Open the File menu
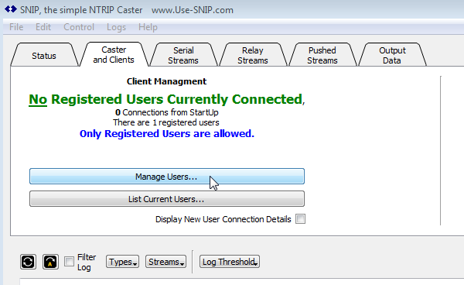 click(x=16, y=27)
